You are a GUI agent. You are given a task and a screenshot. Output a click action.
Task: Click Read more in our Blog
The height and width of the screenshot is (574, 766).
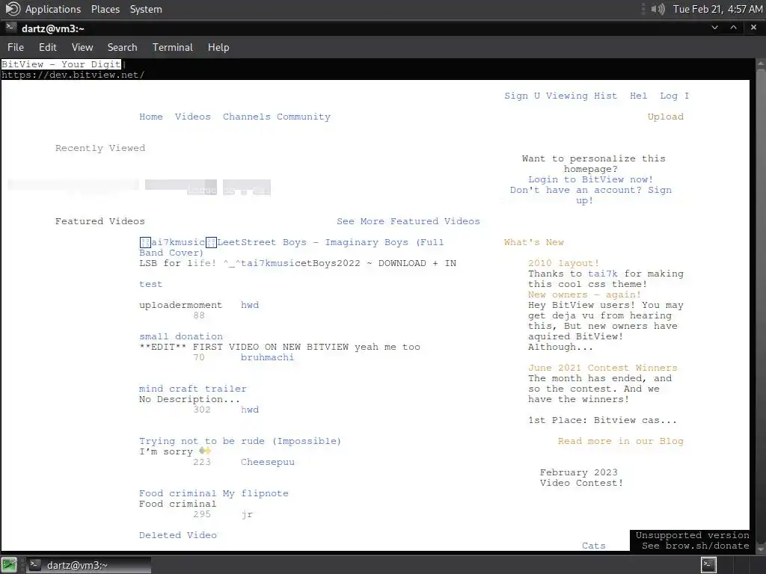620,441
